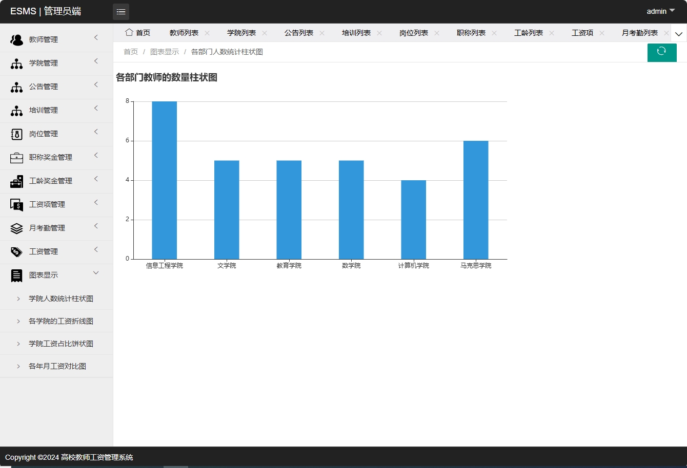Switch to the 教师列表 tab
This screenshot has height=468, width=687.
coord(184,32)
